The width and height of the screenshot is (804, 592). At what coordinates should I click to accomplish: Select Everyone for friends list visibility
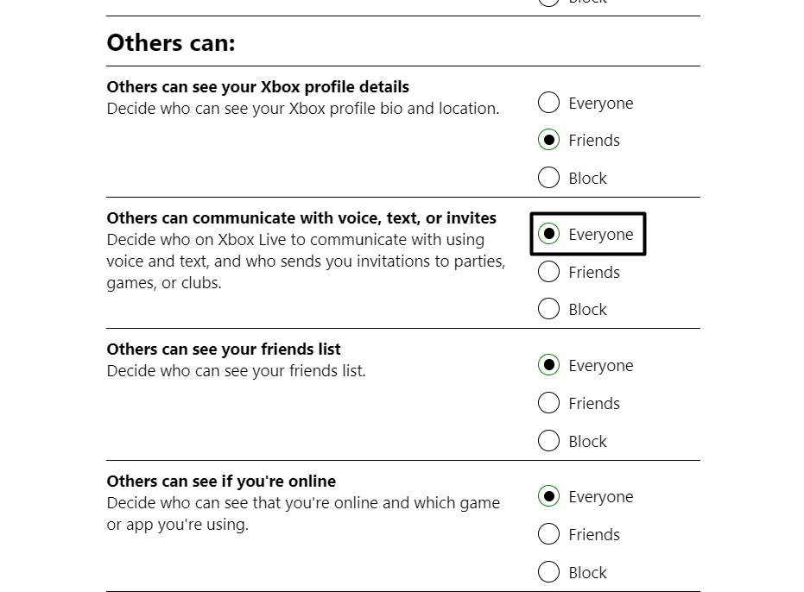pyautogui.click(x=548, y=366)
